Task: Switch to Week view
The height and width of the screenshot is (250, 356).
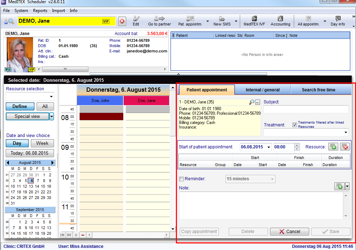Action: 42,143
